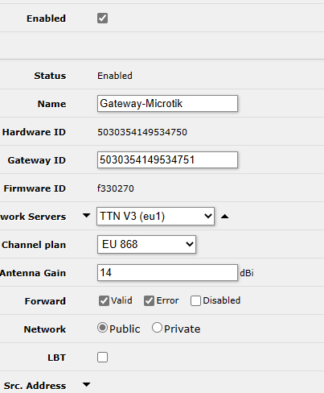The height and width of the screenshot is (393, 324).
Task: Click the up arrow beside TTN V3 selector
Action: (x=224, y=217)
